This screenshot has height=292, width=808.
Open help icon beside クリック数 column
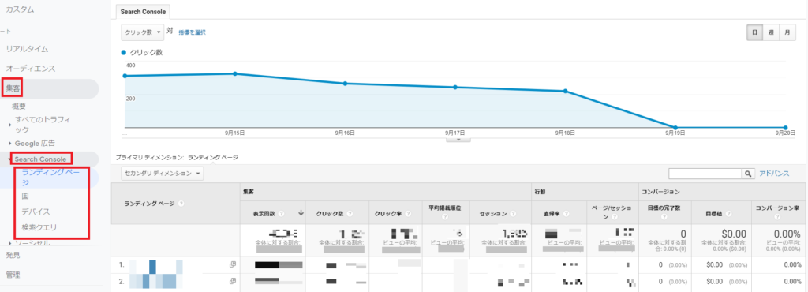tap(350, 213)
